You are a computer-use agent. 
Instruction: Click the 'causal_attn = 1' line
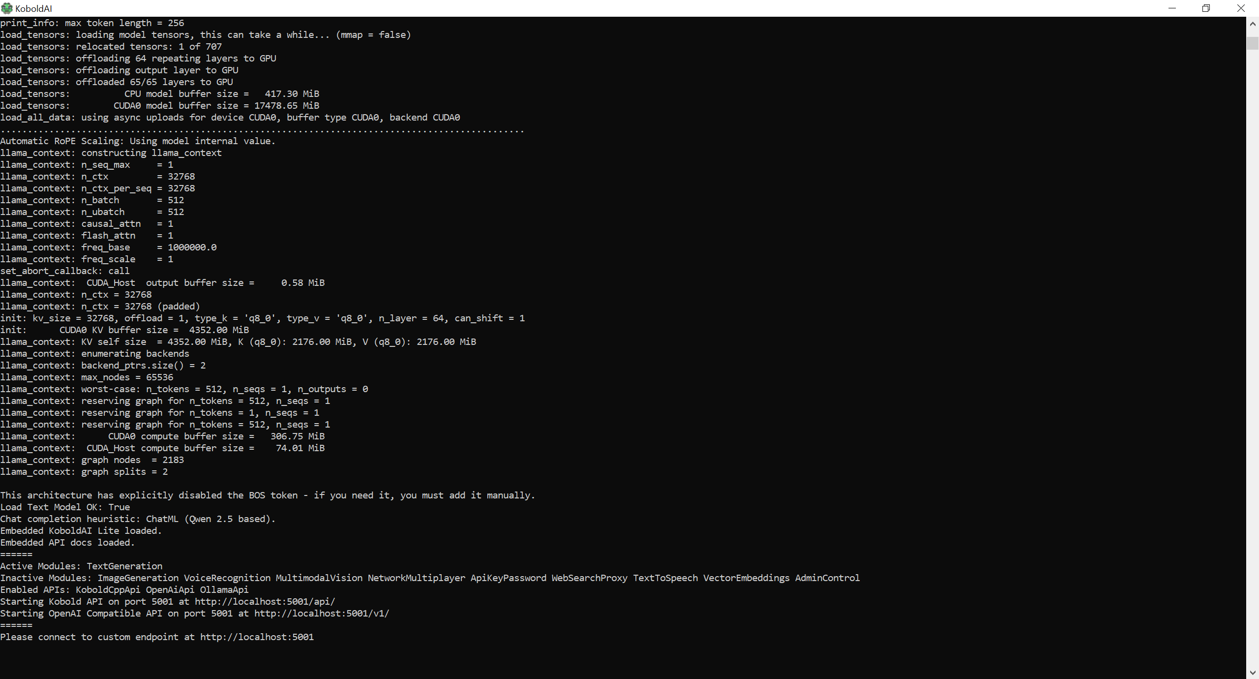[x=87, y=224]
